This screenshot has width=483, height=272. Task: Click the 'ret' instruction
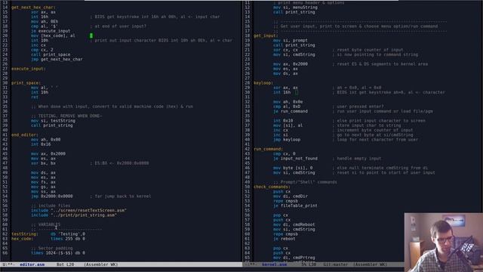pos(35,97)
